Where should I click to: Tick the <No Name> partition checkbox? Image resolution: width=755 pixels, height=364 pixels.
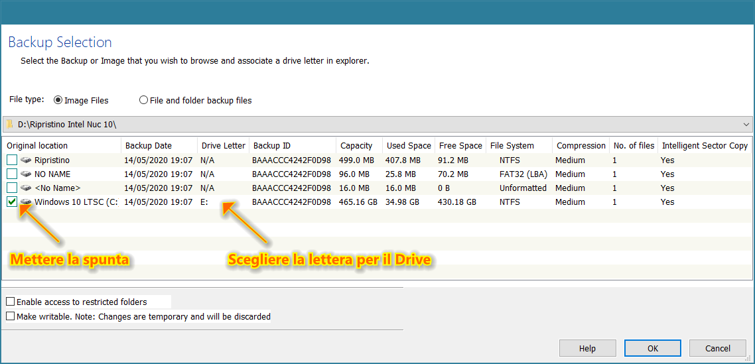point(12,188)
